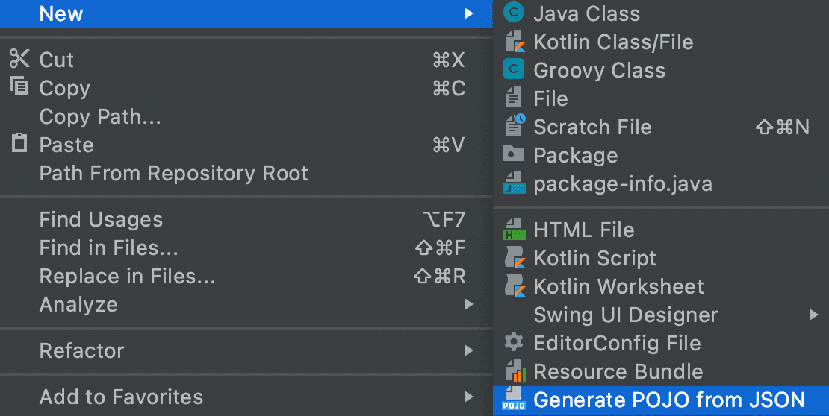The height and width of the screenshot is (416, 829).
Task: Click the EditorConfig gear icon
Action: (x=514, y=343)
